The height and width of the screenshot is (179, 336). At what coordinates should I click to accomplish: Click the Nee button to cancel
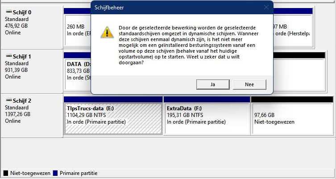tap(249, 84)
